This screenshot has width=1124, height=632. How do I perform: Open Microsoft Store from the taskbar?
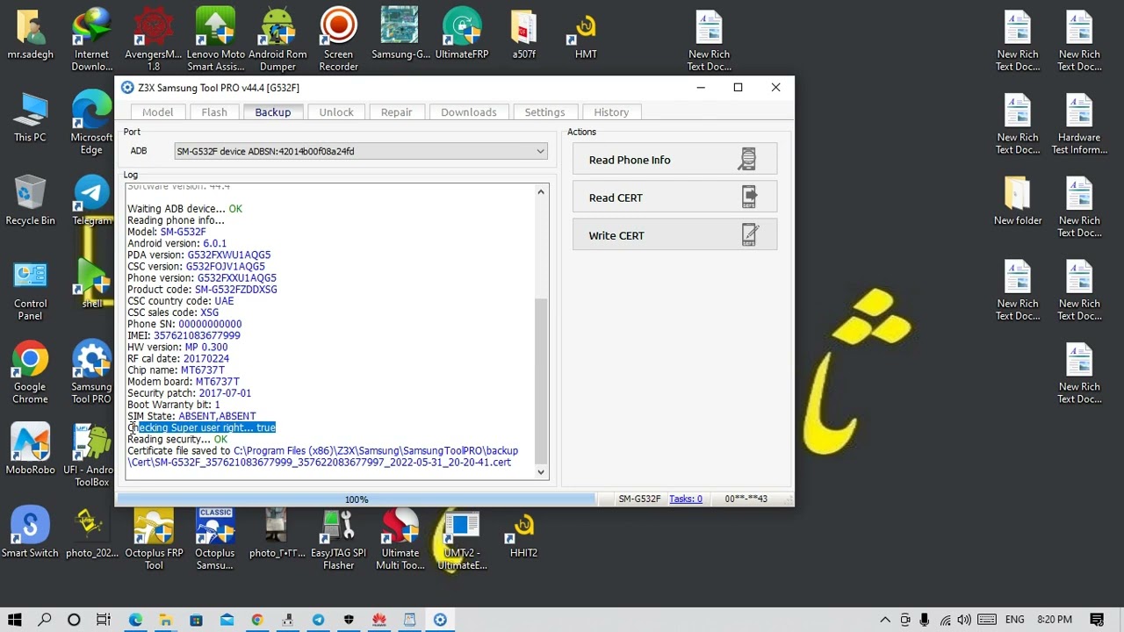tap(196, 620)
